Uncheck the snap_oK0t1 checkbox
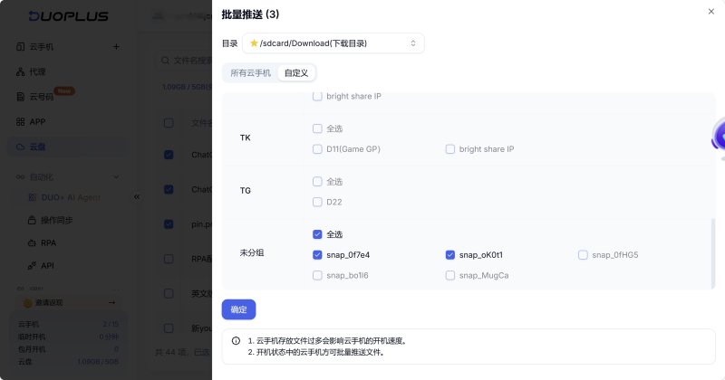This screenshot has height=380, width=725. 449,255
